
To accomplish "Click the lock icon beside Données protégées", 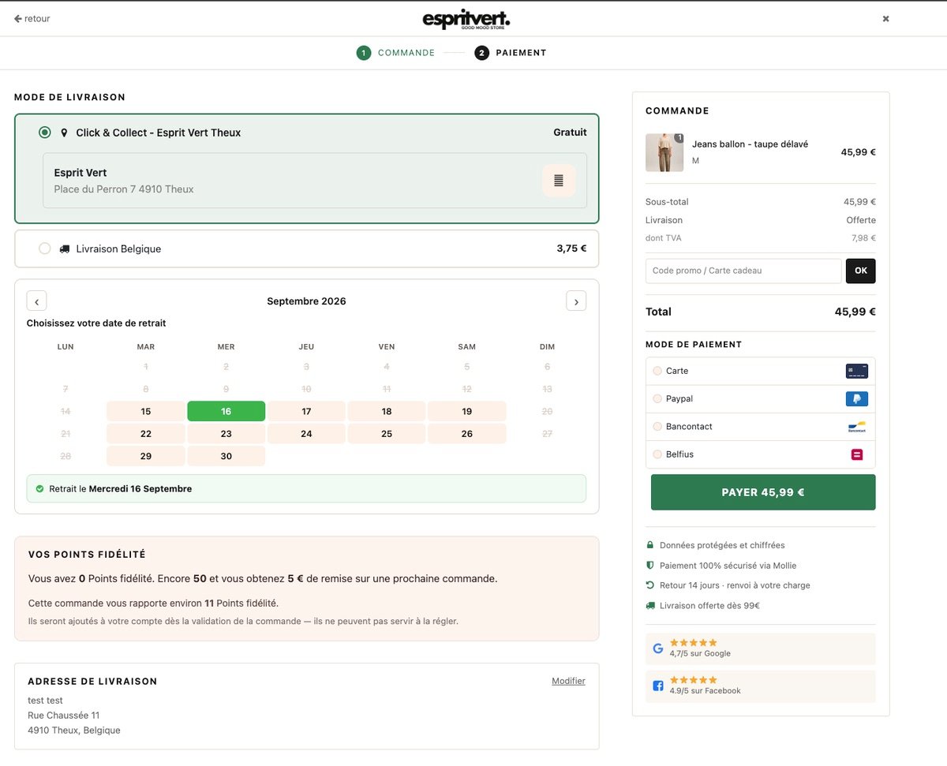I will tap(650, 545).
